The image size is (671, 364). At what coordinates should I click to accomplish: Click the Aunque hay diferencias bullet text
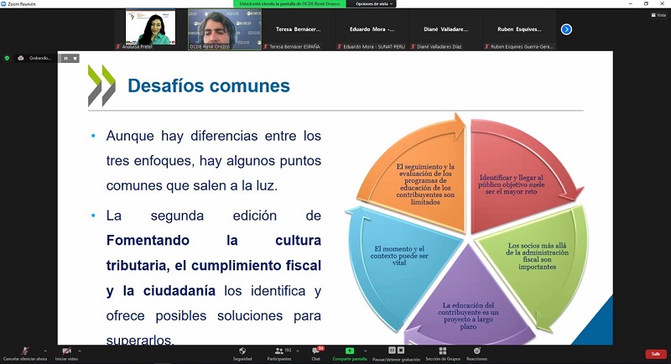tap(214, 160)
